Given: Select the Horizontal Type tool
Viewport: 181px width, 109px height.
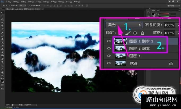Looking at the screenshot, I should click(x=2, y=62).
